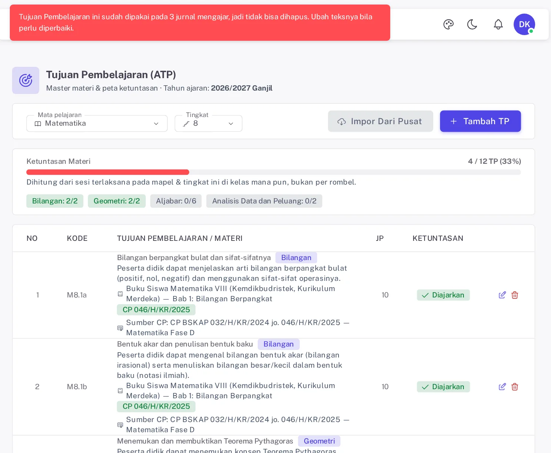
Task: Open the theme color palette icon
Action: pos(448,25)
